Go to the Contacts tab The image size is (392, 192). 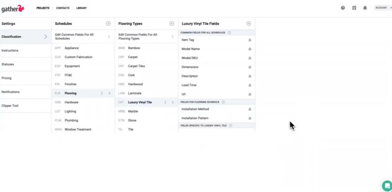(x=63, y=8)
